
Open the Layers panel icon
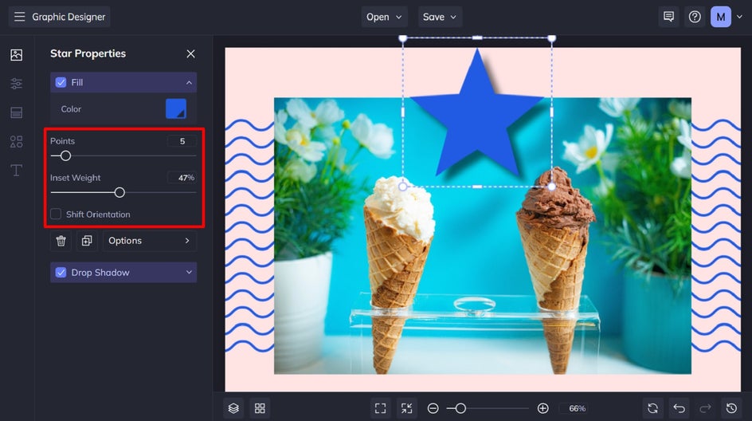point(233,408)
